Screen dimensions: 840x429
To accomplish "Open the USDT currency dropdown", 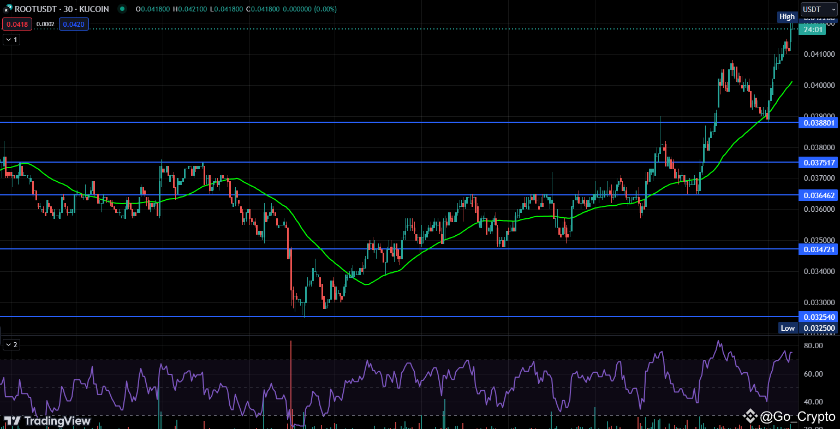I will tap(818, 9).
